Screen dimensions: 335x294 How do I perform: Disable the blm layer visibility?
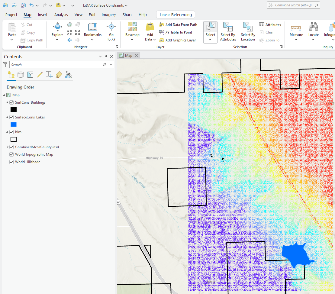[x=11, y=132]
